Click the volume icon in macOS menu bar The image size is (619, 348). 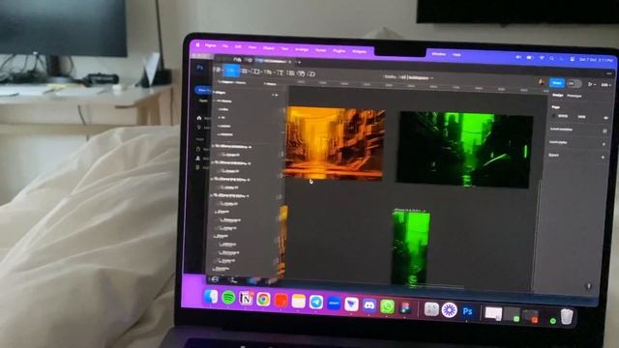(x=518, y=57)
